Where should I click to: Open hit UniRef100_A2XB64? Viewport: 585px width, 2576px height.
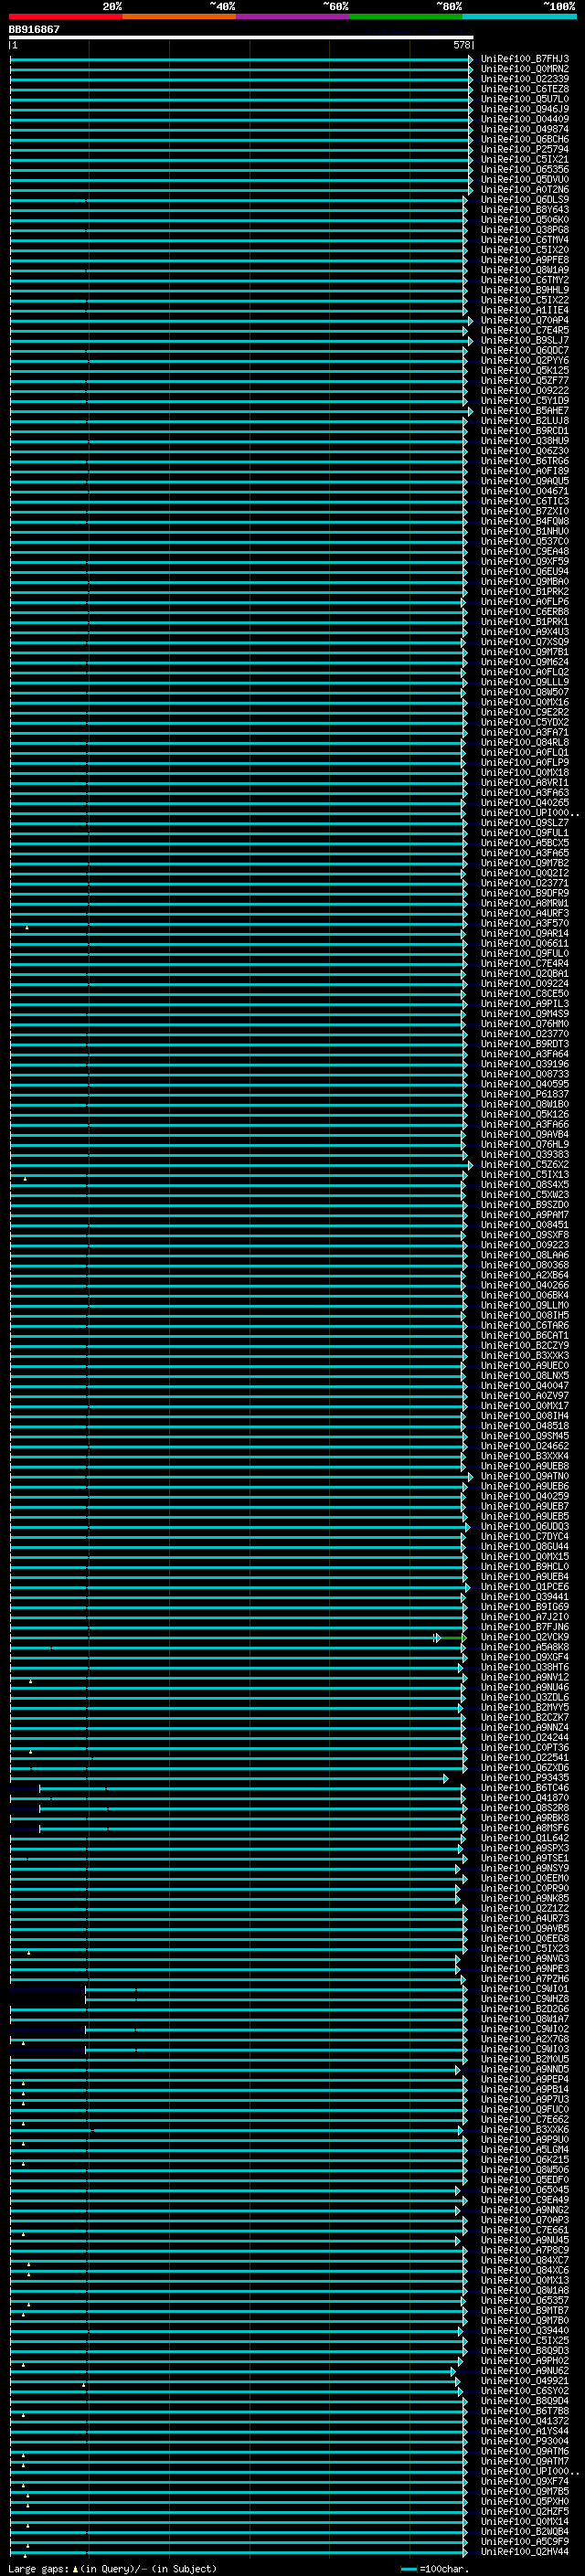(524, 1276)
